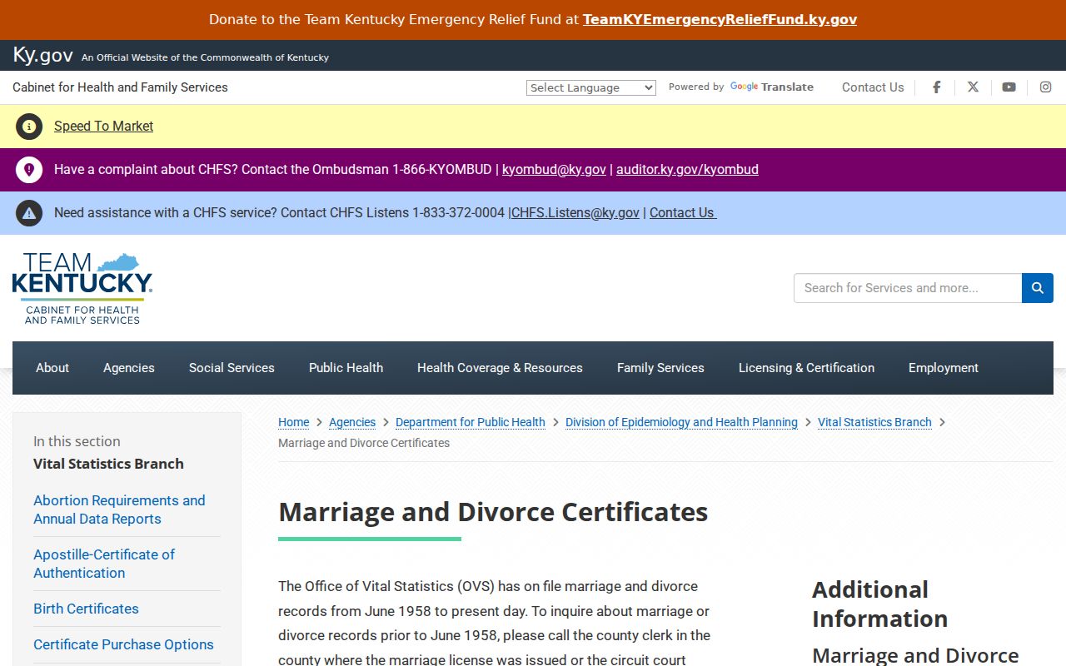Click the Ky.gov logo in top bar
This screenshot has width=1066, height=666.
coord(43,56)
